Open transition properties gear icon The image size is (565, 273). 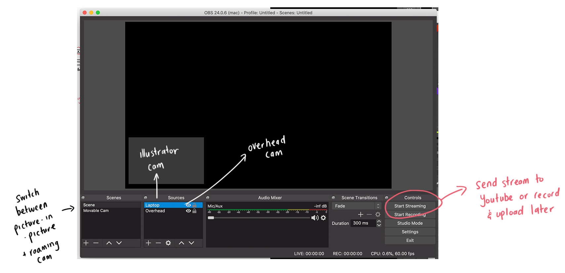[378, 214]
